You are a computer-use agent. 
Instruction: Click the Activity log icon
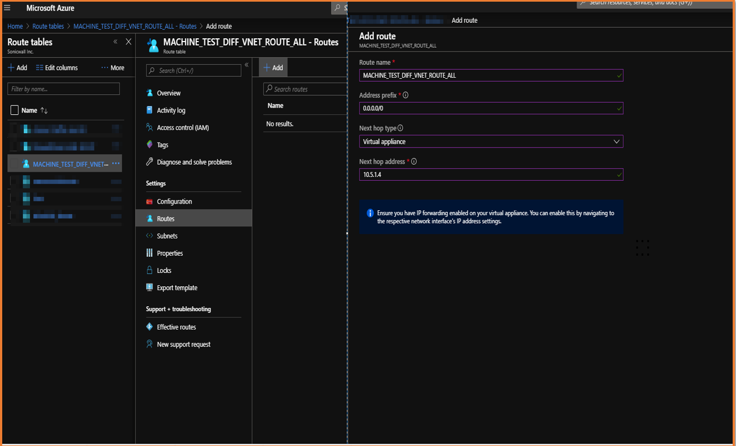[149, 110]
